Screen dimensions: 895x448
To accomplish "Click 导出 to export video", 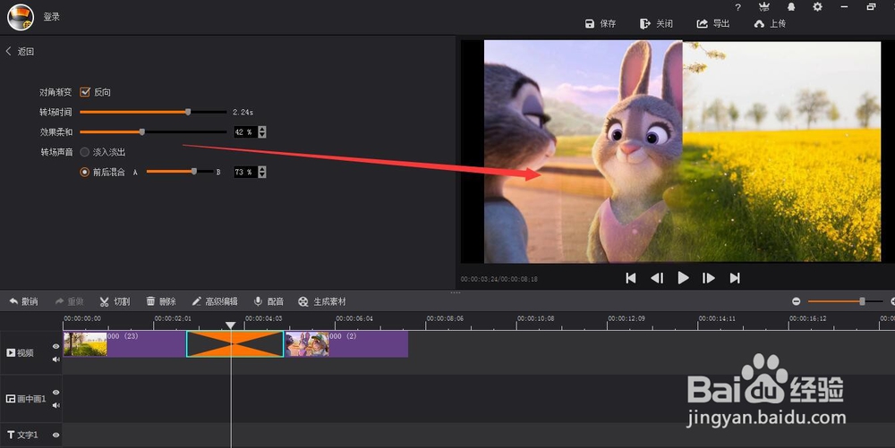I will [x=713, y=23].
